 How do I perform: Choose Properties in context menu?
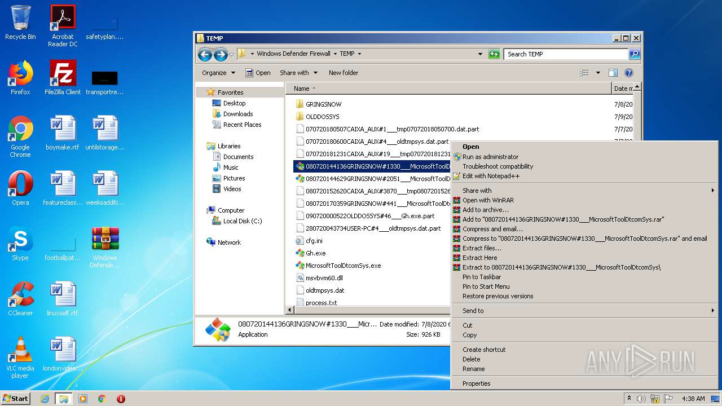584,383
